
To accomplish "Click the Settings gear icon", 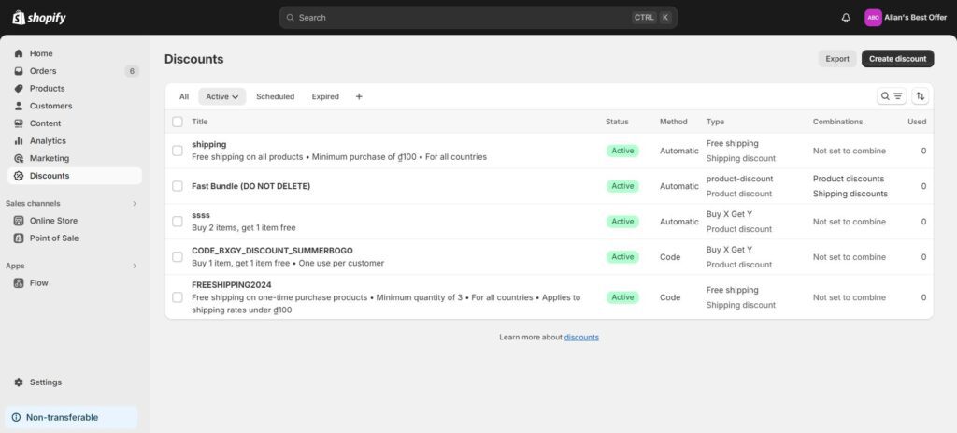I will (19, 382).
